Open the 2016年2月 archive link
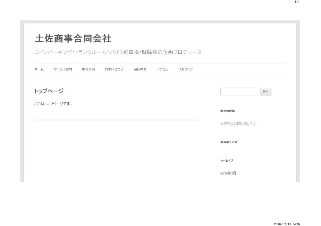 click(x=228, y=173)
